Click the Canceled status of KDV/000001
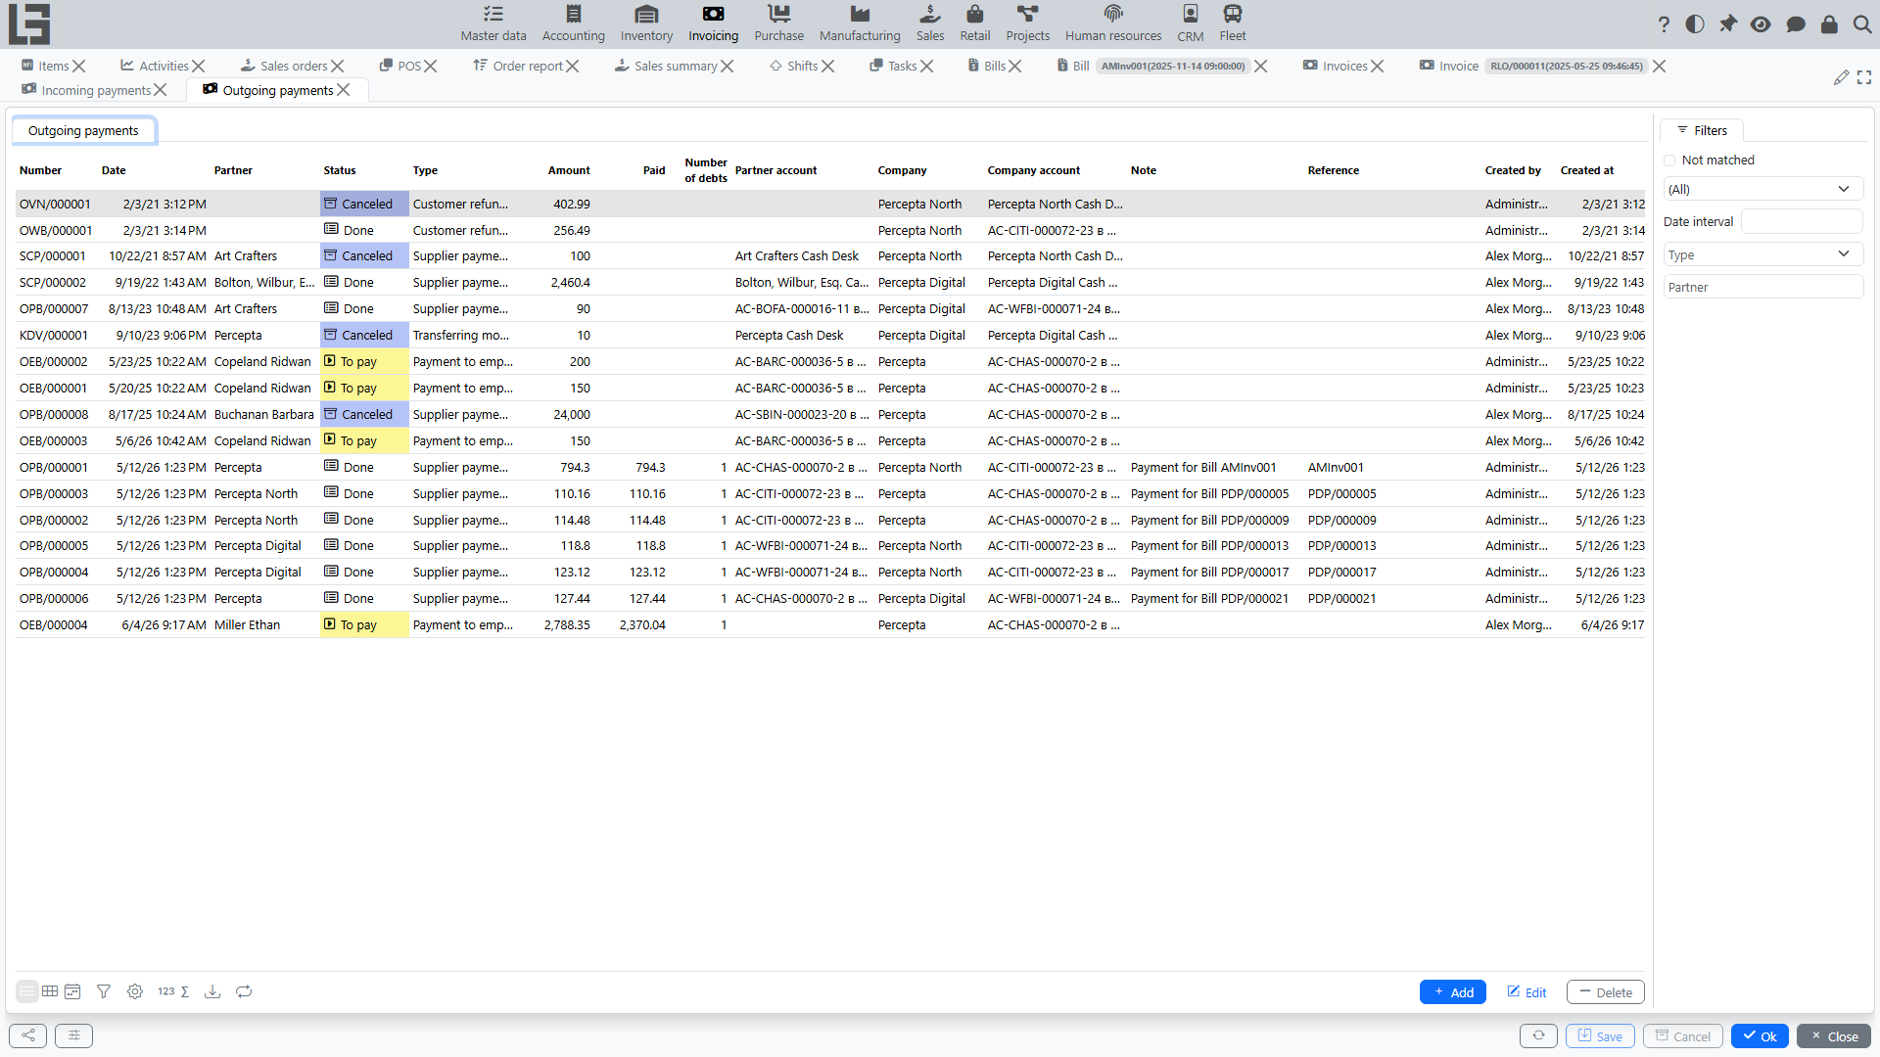The image size is (1880, 1057). click(364, 335)
